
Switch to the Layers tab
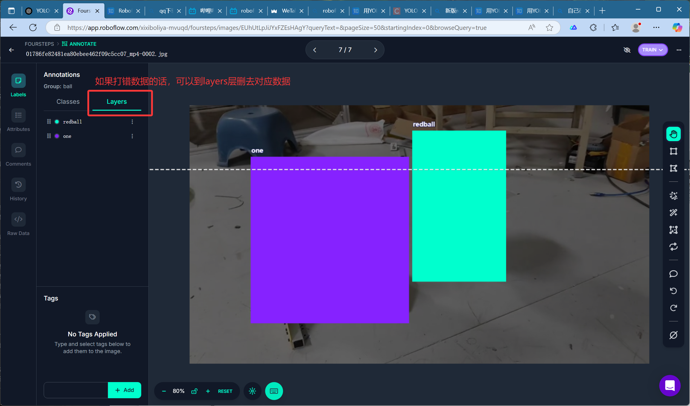click(x=117, y=102)
